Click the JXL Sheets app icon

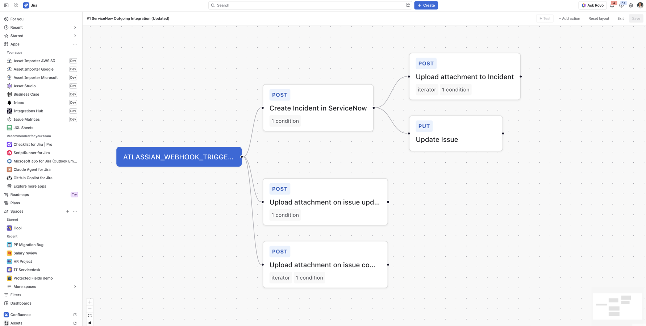coord(9,128)
